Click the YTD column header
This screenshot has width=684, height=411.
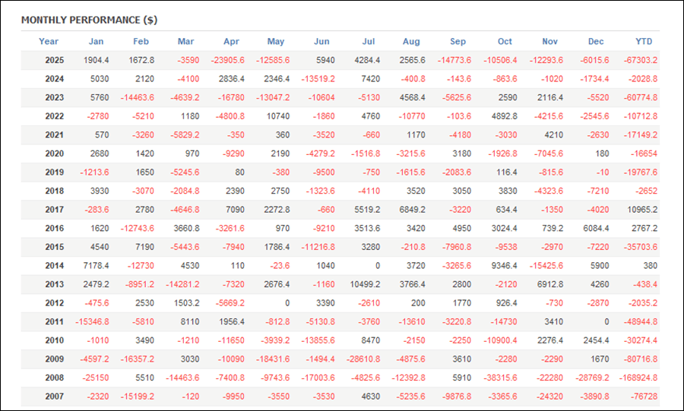pyautogui.click(x=643, y=42)
